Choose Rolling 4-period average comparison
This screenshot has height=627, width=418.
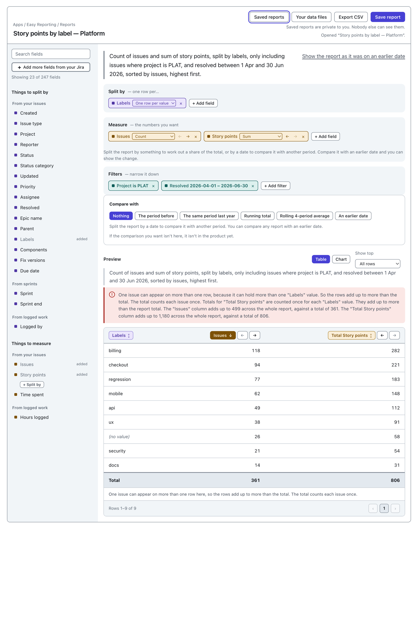pyautogui.click(x=304, y=216)
